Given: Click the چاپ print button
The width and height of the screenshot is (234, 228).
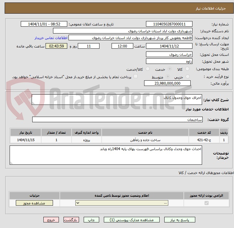Looking at the screenshot, I should pos(91,220).
